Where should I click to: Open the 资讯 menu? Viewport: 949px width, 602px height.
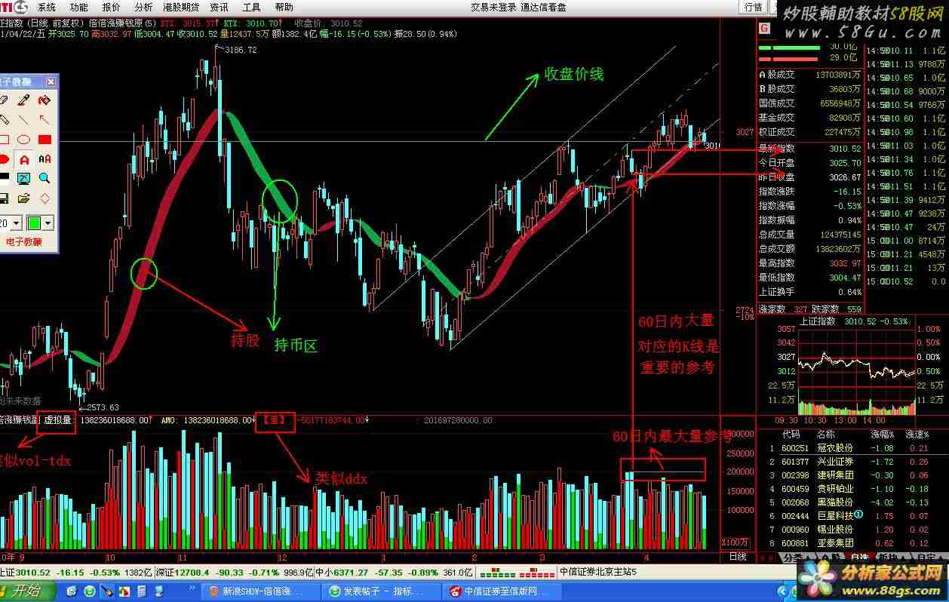tap(220, 7)
